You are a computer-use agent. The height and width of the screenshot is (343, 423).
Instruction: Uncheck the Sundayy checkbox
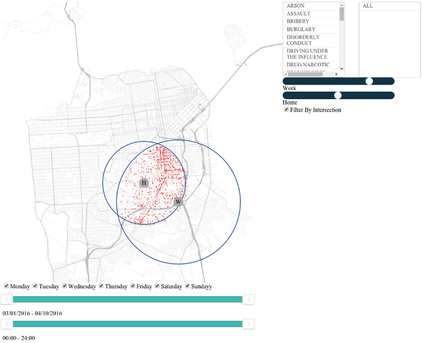187,286
